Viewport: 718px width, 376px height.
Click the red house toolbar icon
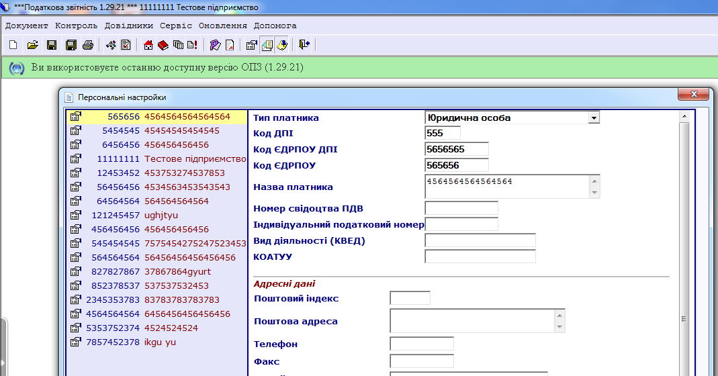pyautogui.click(x=149, y=45)
